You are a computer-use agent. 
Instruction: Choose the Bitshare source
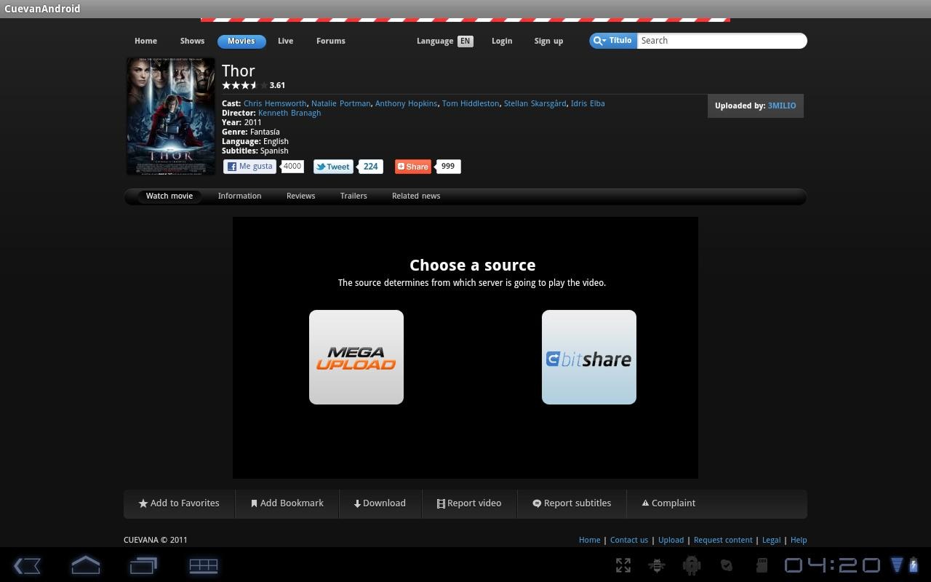[x=589, y=357]
